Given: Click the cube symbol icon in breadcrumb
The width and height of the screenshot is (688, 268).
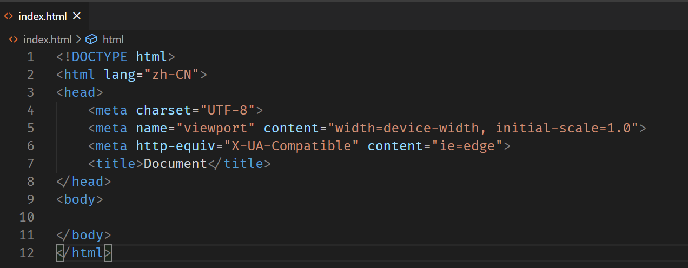Looking at the screenshot, I should 91,39.
